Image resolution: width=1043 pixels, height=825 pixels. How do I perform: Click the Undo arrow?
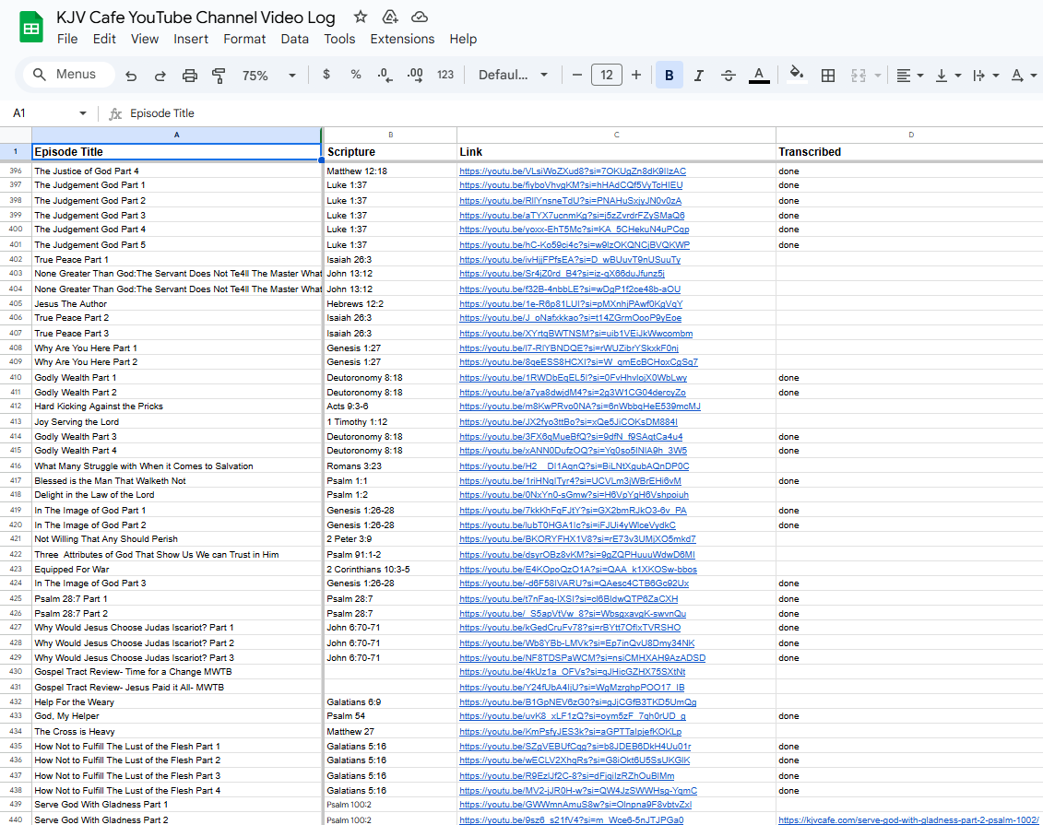click(x=131, y=75)
